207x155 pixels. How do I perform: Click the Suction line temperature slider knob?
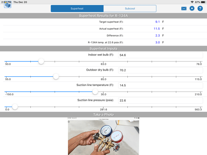pos(95,92)
